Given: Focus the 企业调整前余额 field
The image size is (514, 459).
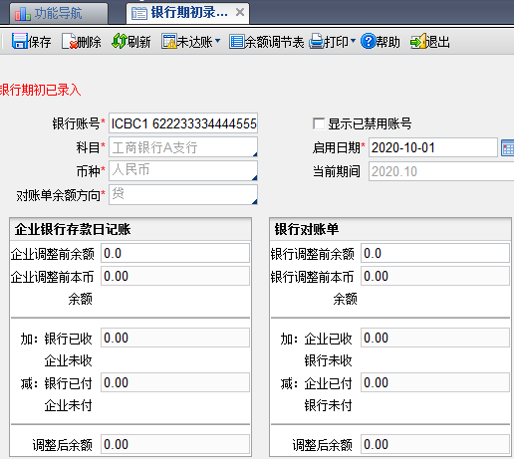Looking at the screenshot, I should (x=175, y=253).
